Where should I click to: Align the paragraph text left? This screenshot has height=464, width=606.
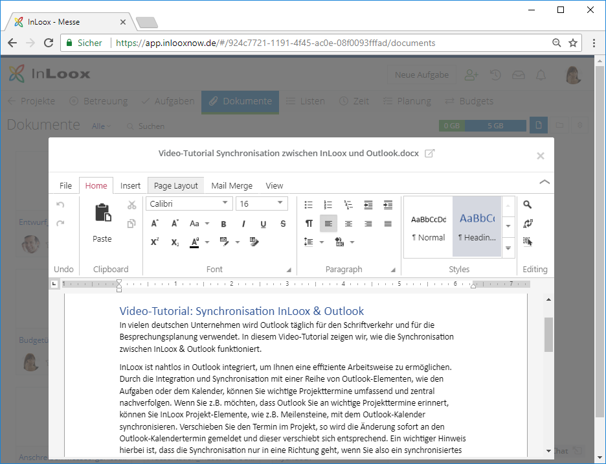pyautogui.click(x=328, y=224)
